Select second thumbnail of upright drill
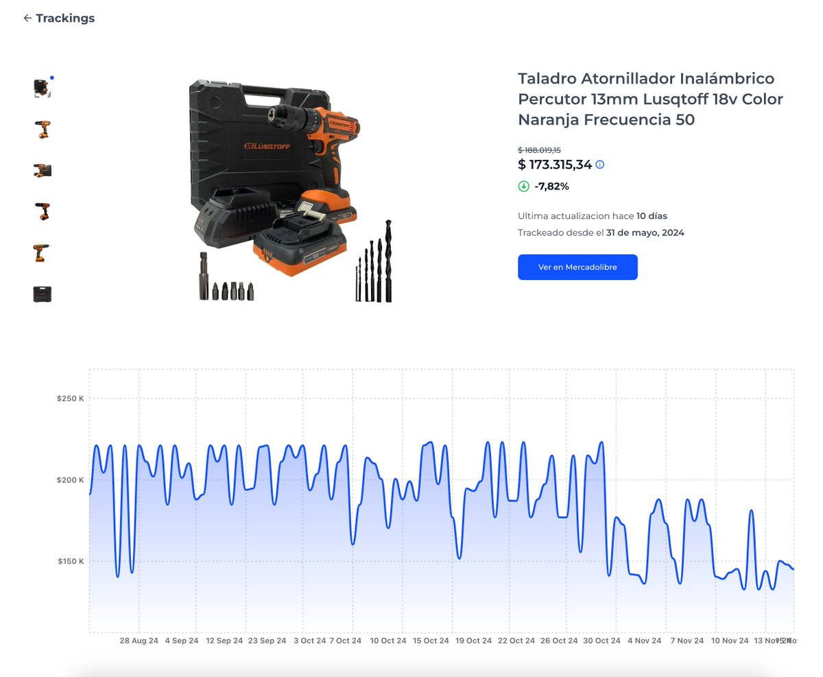 pyautogui.click(x=43, y=130)
